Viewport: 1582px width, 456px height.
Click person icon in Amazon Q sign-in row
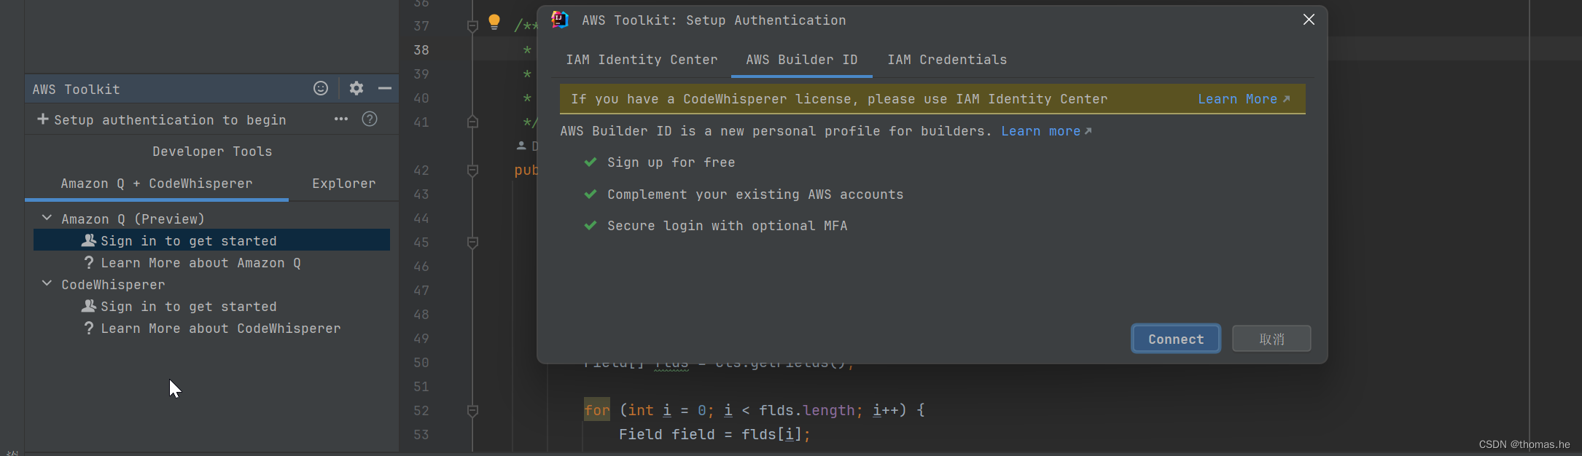(89, 240)
